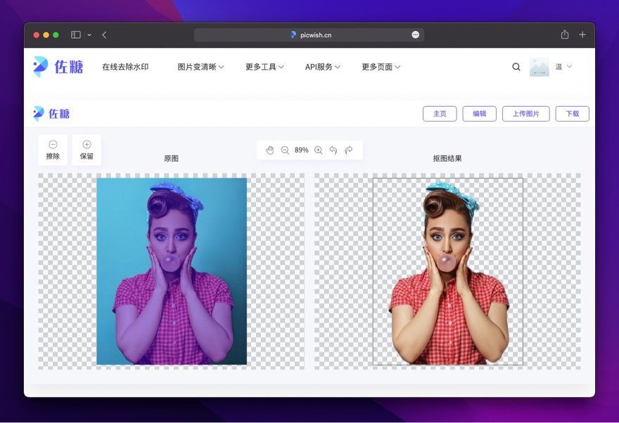Viewport: 619px width, 423px height.
Task: Select the 保留 keep tool
Action: click(87, 150)
